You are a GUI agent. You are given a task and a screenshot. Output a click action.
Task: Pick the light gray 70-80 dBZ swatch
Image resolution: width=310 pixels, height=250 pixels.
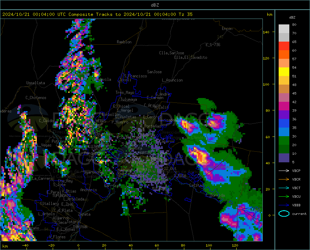284,29
